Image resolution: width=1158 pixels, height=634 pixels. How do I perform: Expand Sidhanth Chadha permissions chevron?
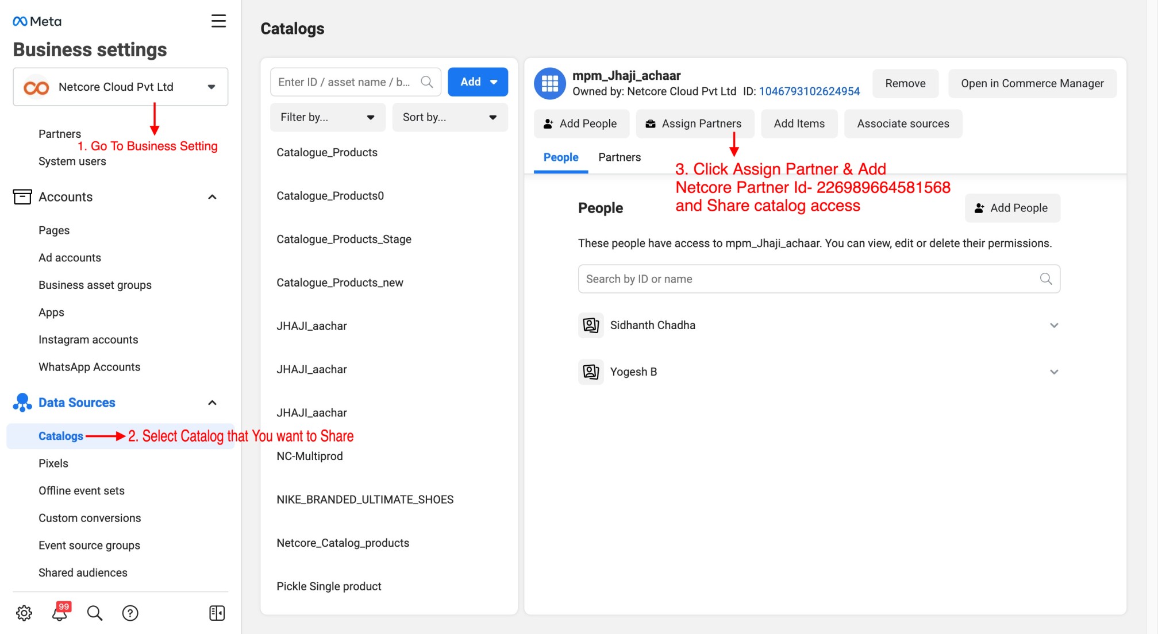[1054, 326]
